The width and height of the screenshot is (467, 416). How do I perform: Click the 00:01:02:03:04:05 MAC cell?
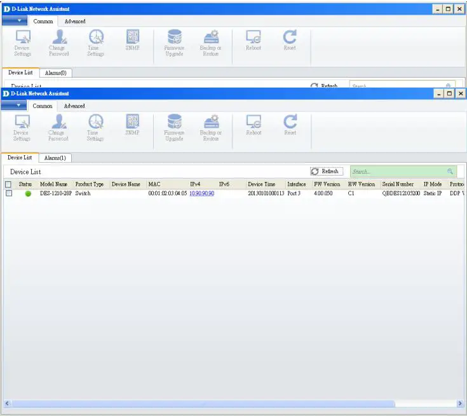click(167, 193)
